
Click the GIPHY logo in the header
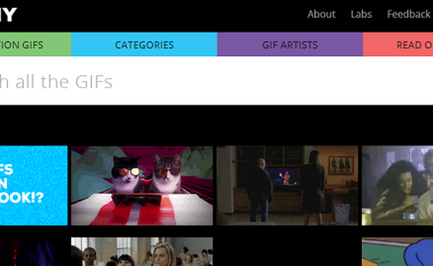(x=7, y=15)
